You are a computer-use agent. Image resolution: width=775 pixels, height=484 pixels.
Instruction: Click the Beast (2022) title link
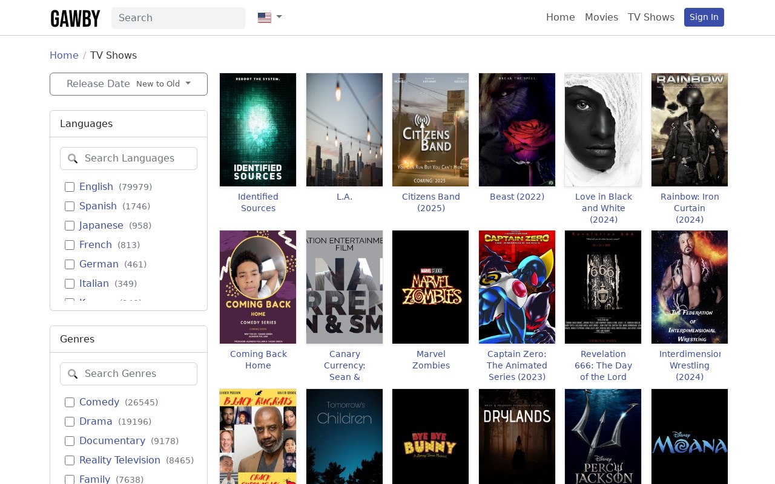(517, 197)
